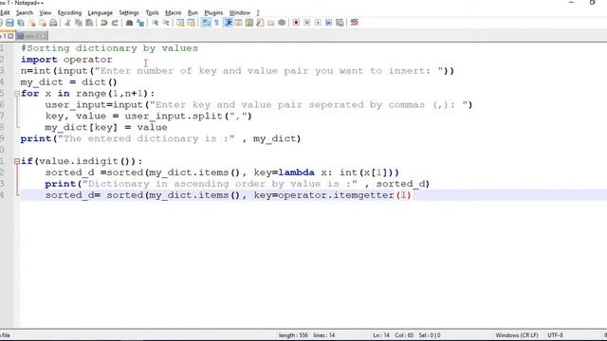Click the Replace toolbar icon
This screenshot has width=607, height=341.
tap(140, 23)
